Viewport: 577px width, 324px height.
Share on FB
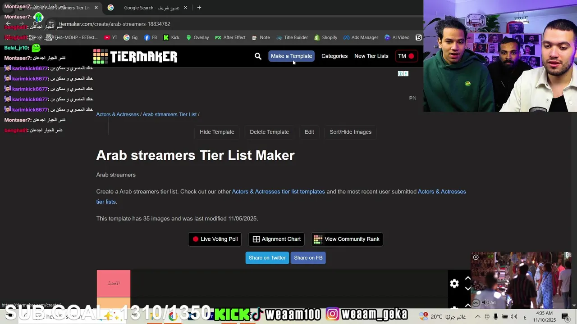click(308, 258)
